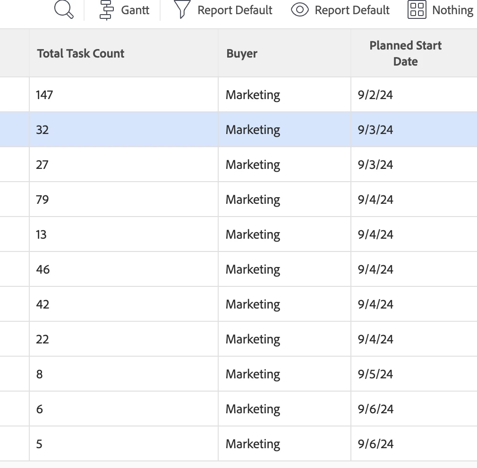Screen dimensions: 477x468
Task: Open the Report Default view dropdown
Action: pos(352,10)
